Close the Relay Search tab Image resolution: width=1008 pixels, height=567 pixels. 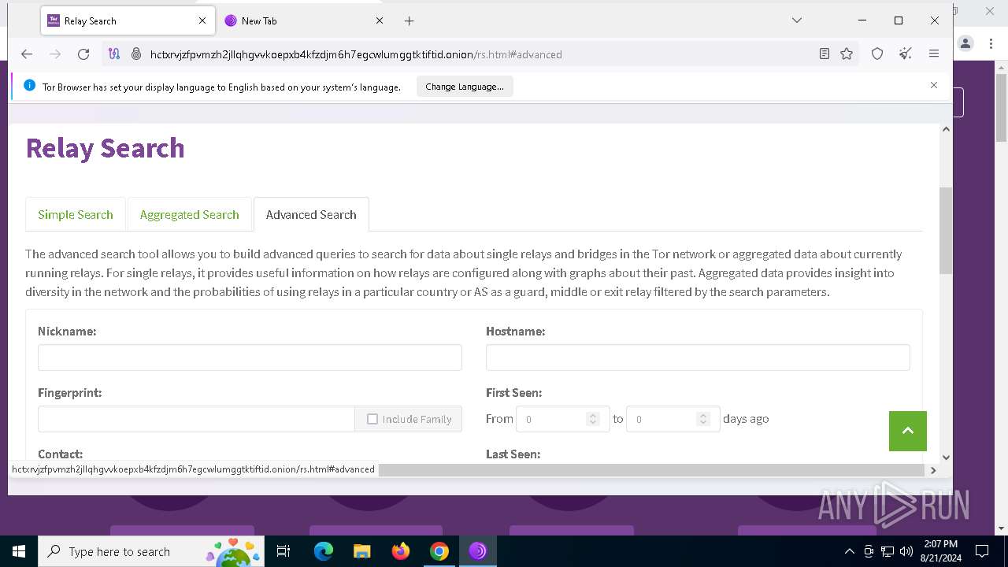click(x=202, y=21)
